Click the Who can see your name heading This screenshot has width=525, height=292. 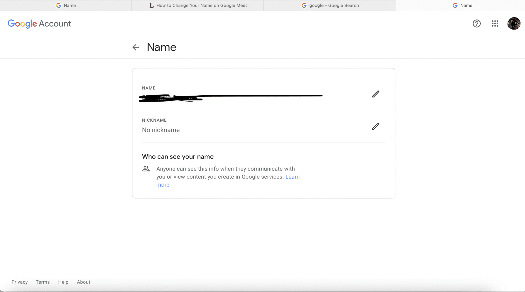[x=178, y=156]
